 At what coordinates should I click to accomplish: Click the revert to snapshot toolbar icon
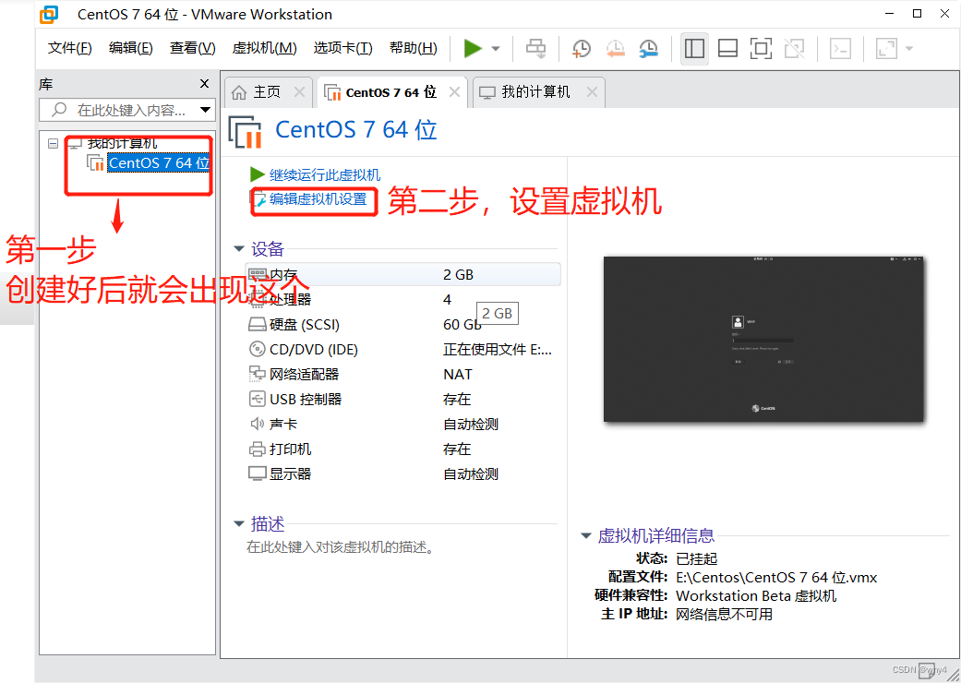[615, 48]
